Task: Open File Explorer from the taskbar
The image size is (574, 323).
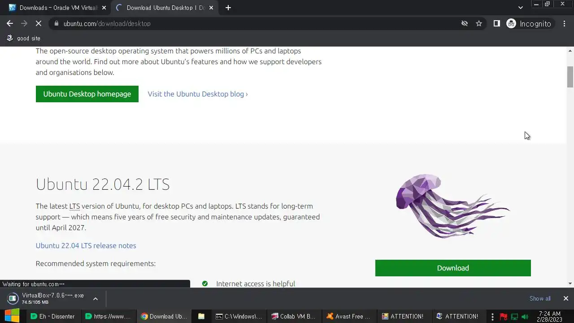Action: 201,316
